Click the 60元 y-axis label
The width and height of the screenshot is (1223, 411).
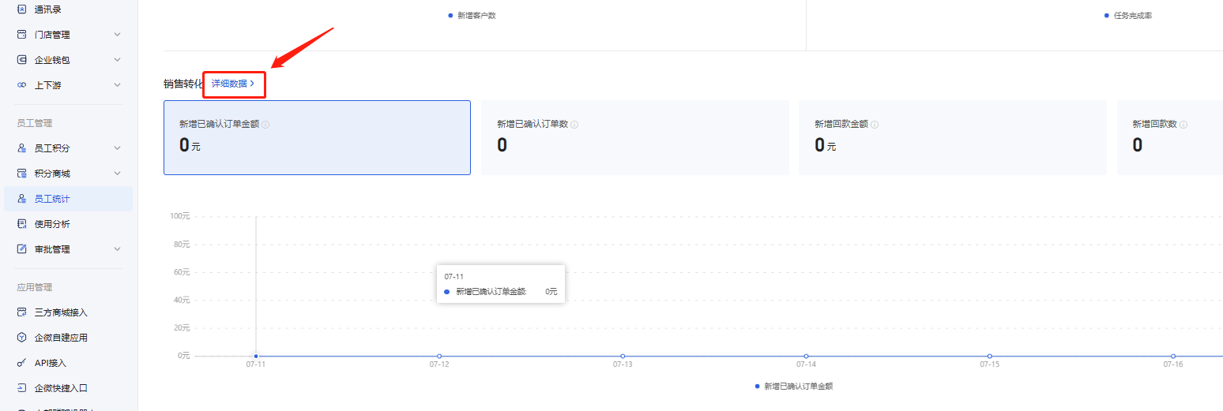point(181,272)
